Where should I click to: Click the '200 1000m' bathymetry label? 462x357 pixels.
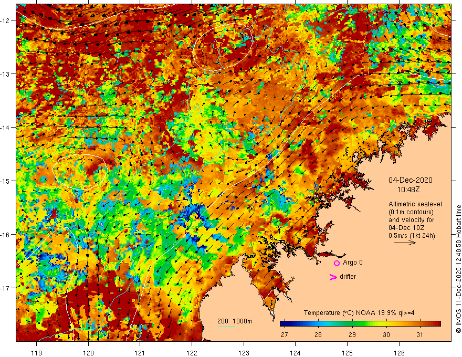[x=235, y=321]
